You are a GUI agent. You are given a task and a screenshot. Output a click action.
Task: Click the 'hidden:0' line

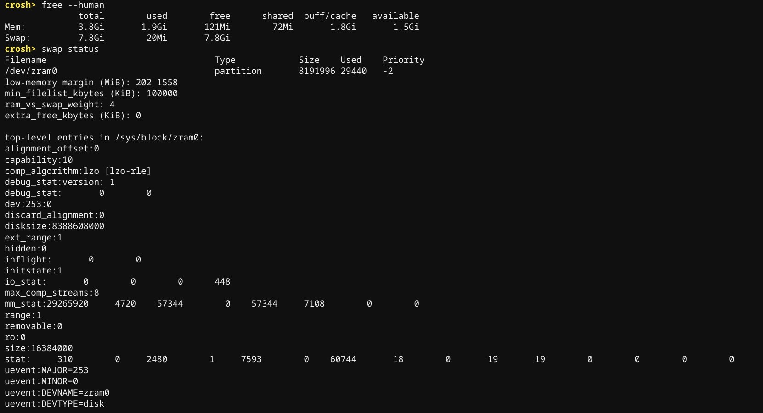(x=26, y=249)
